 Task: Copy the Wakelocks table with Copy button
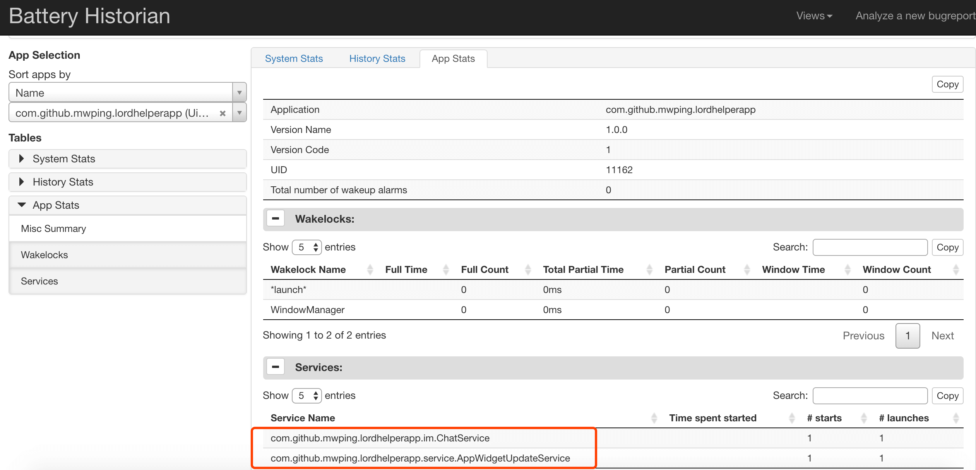coord(947,247)
